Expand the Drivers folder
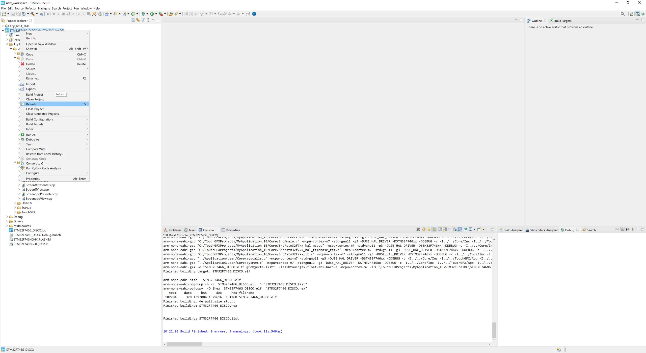The height and width of the screenshot is (353, 646). pos(7,221)
